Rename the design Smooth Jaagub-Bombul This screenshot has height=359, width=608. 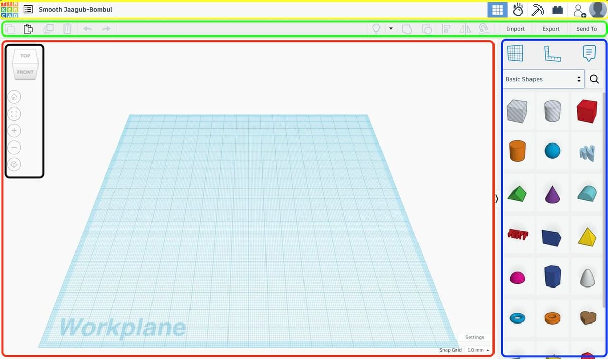(x=75, y=10)
